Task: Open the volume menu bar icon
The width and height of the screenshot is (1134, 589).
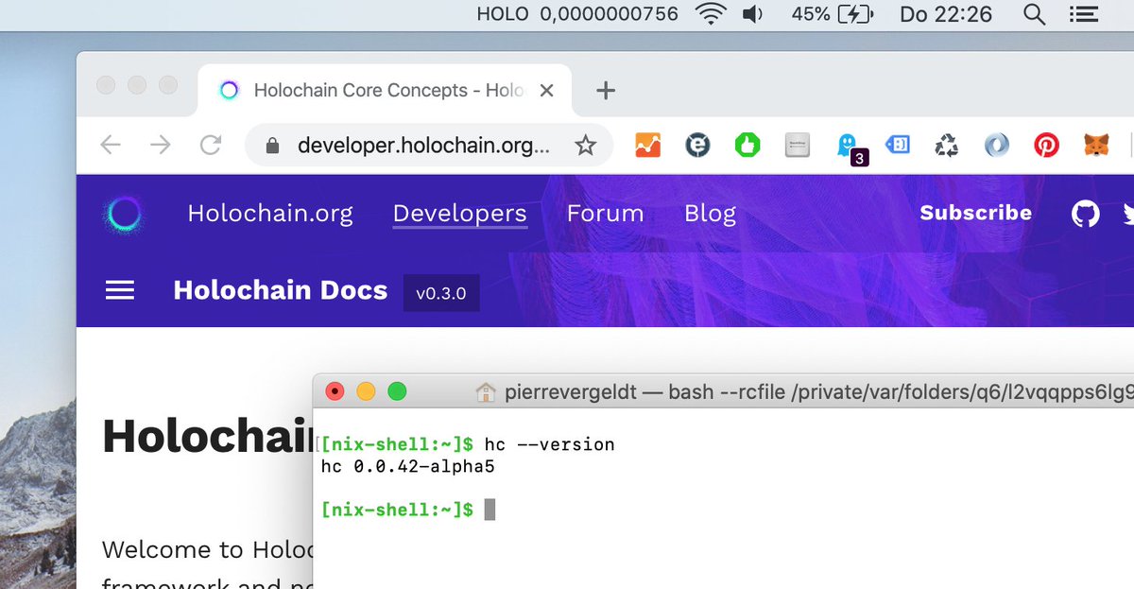Action: (x=753, y=14)
